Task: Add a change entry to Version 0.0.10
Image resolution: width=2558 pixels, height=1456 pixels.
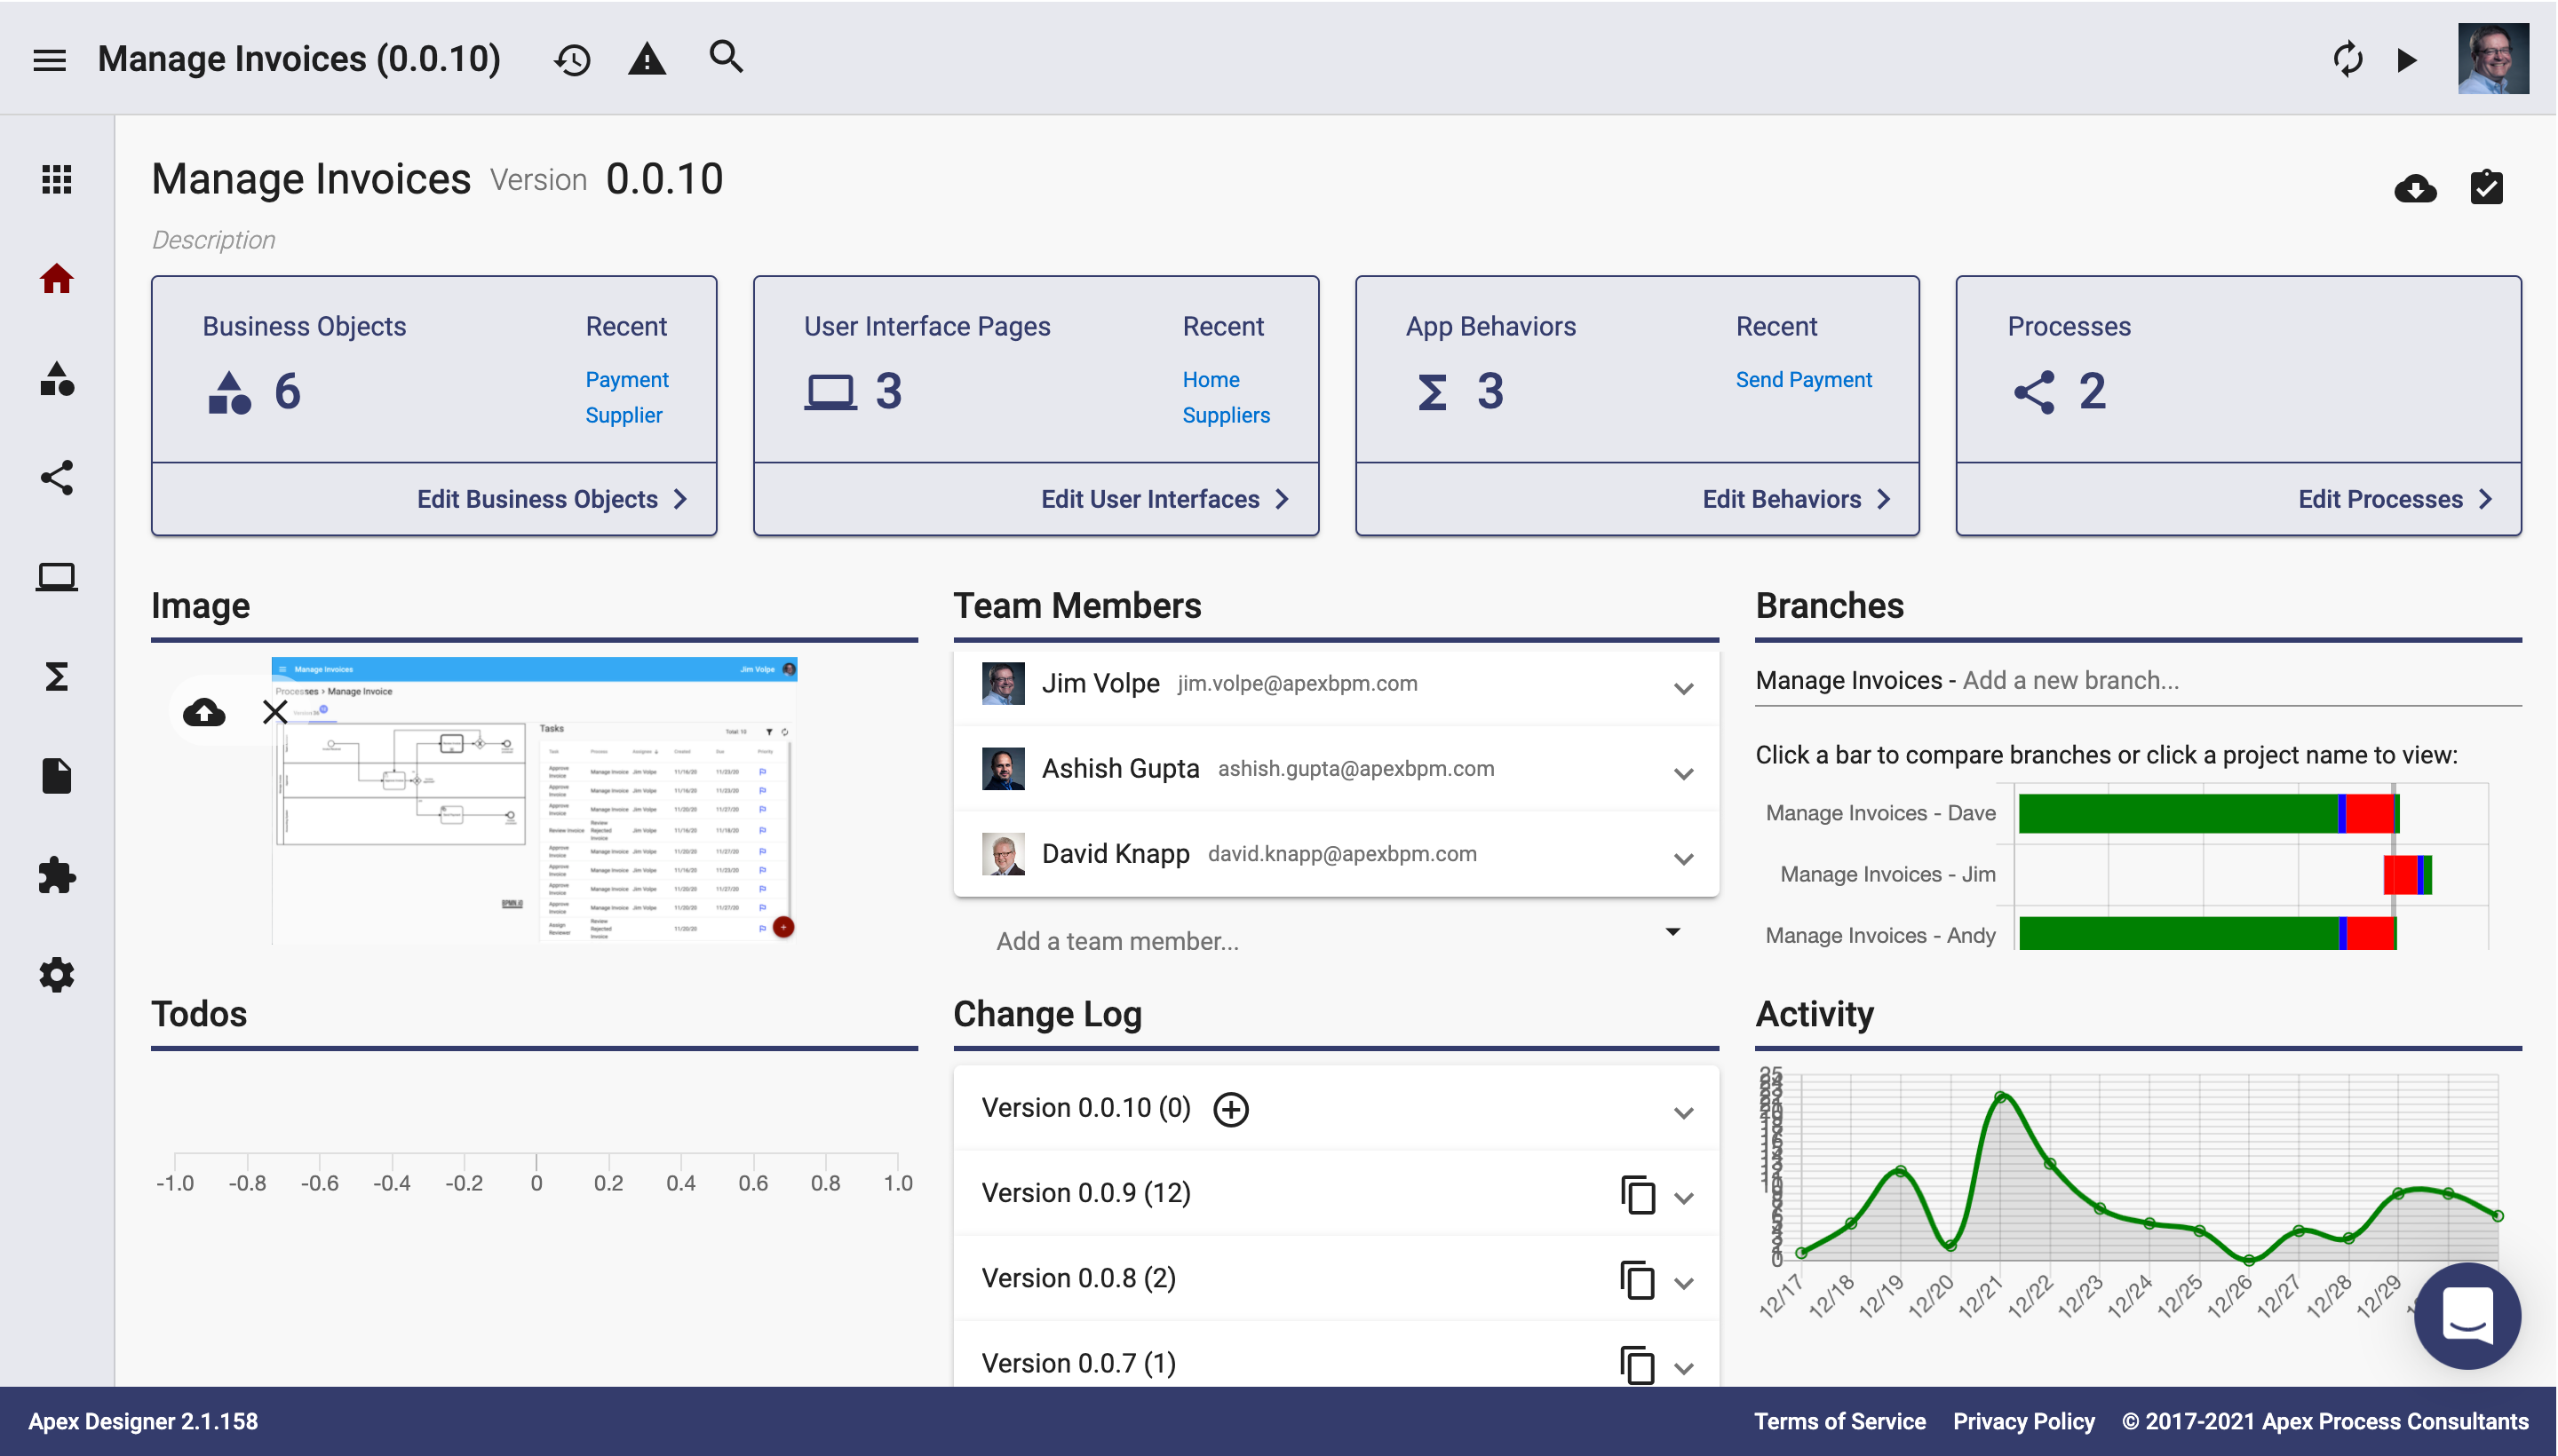Action: point(1230,1109)
